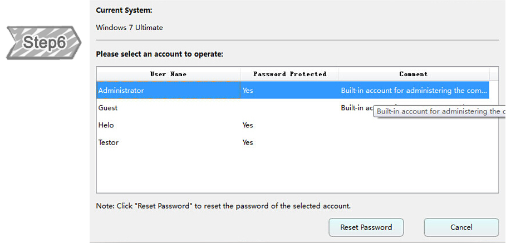Click the "Windows 7 Ultimate" system text
The width and height of the screenshot is (511, 243).
coord(129,27)
